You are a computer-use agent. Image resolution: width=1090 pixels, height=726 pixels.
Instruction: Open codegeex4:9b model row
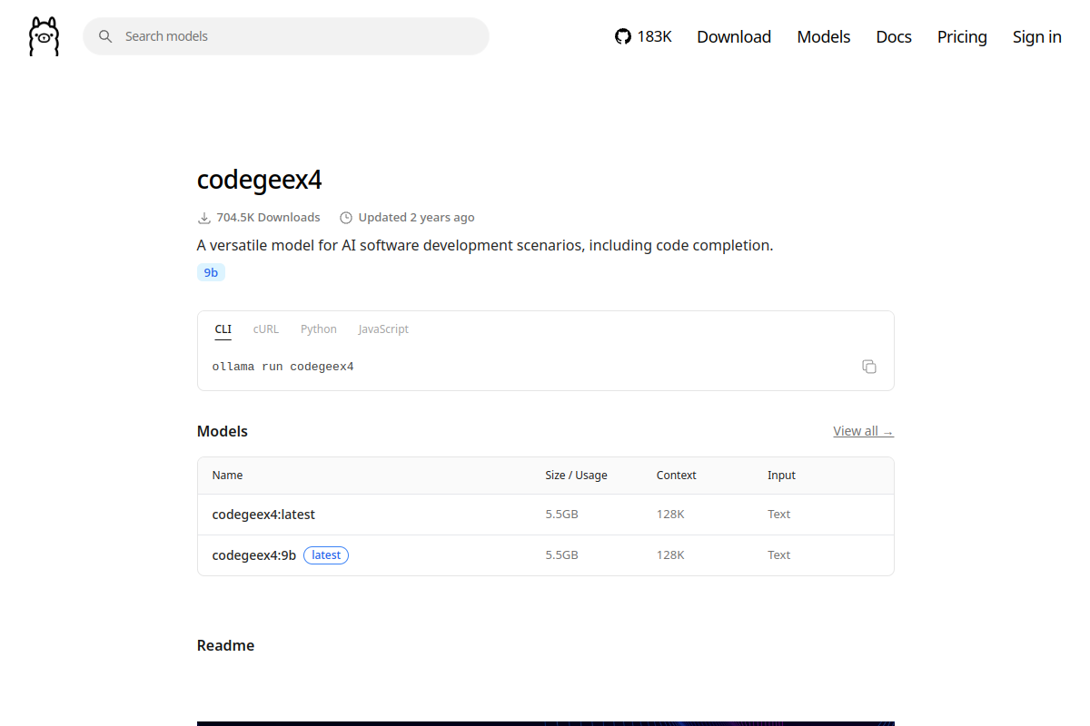(x=546, y=555)
